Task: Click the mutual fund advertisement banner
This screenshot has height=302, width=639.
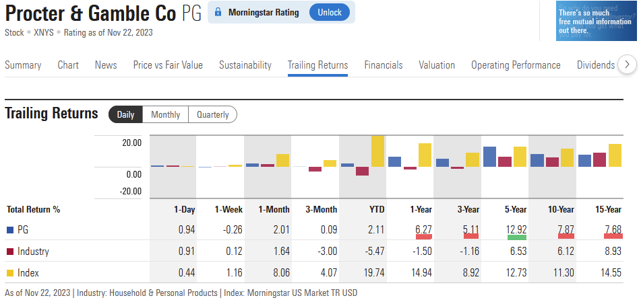Action: (597, 21)
